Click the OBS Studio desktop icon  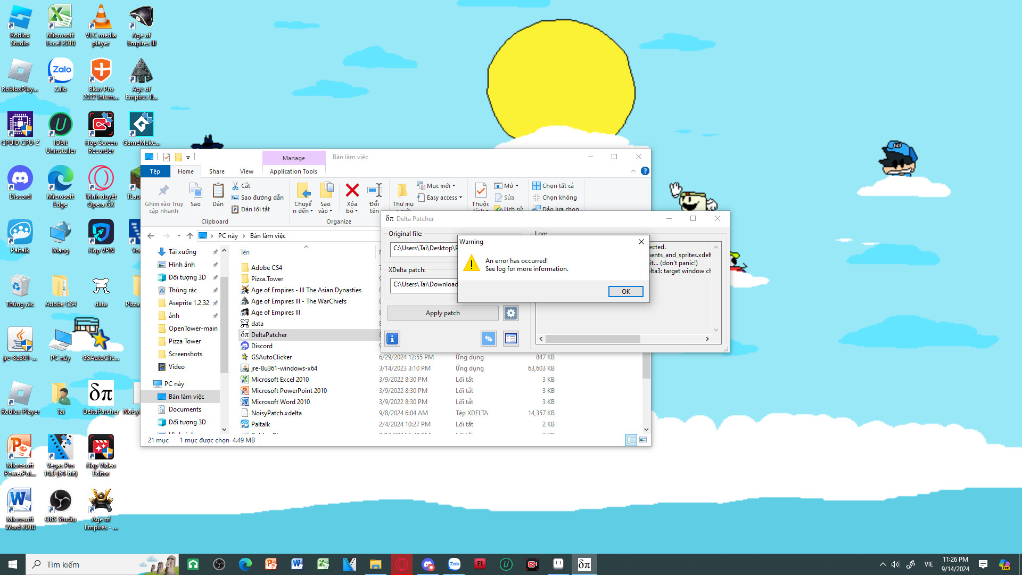click(60, 501)
